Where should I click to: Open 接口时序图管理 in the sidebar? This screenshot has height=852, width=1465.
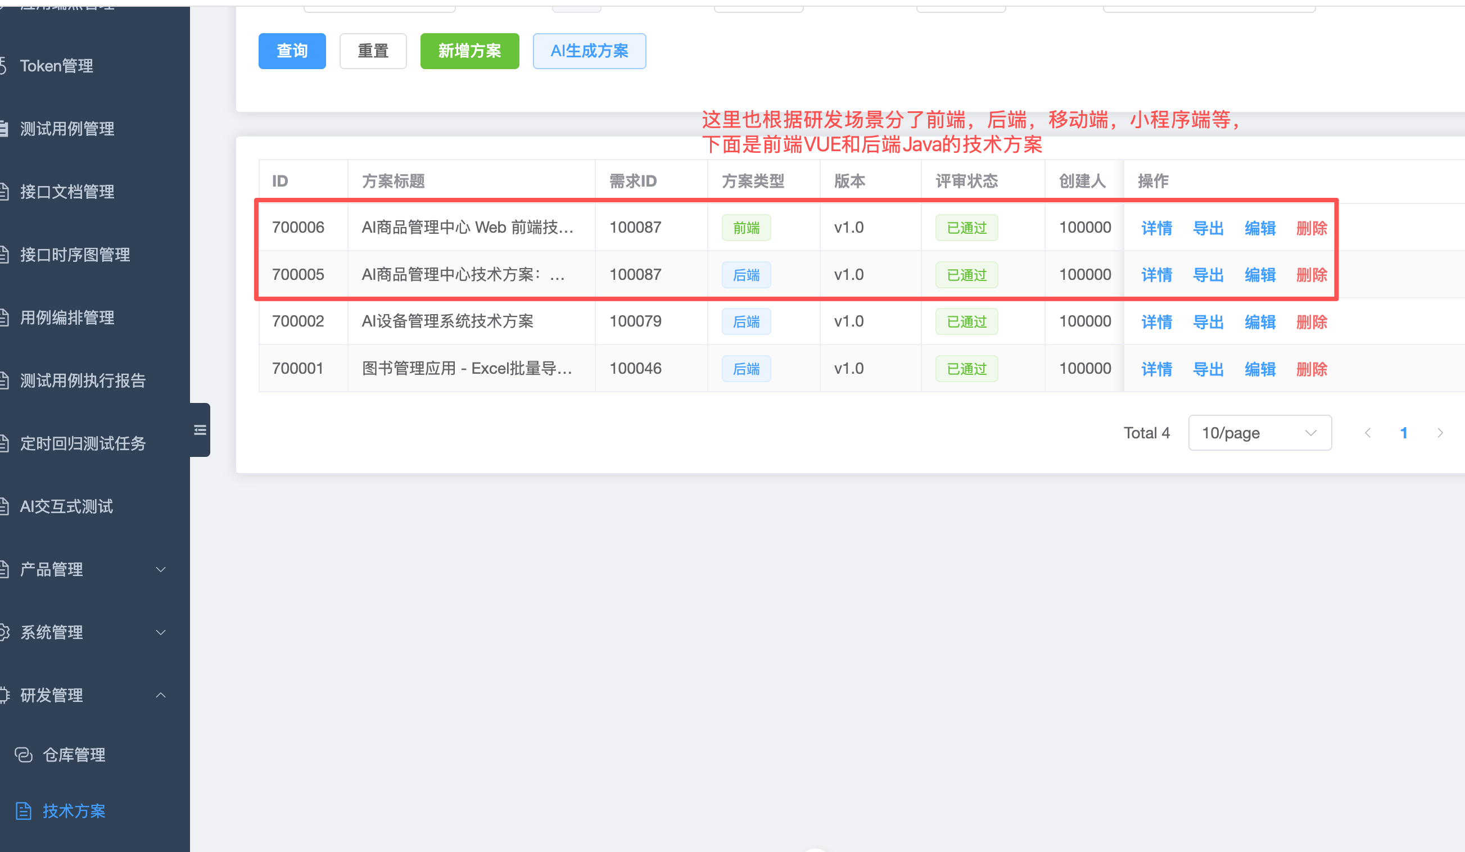(x=75, y=255)
